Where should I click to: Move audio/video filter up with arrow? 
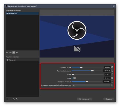click(14, 53)
